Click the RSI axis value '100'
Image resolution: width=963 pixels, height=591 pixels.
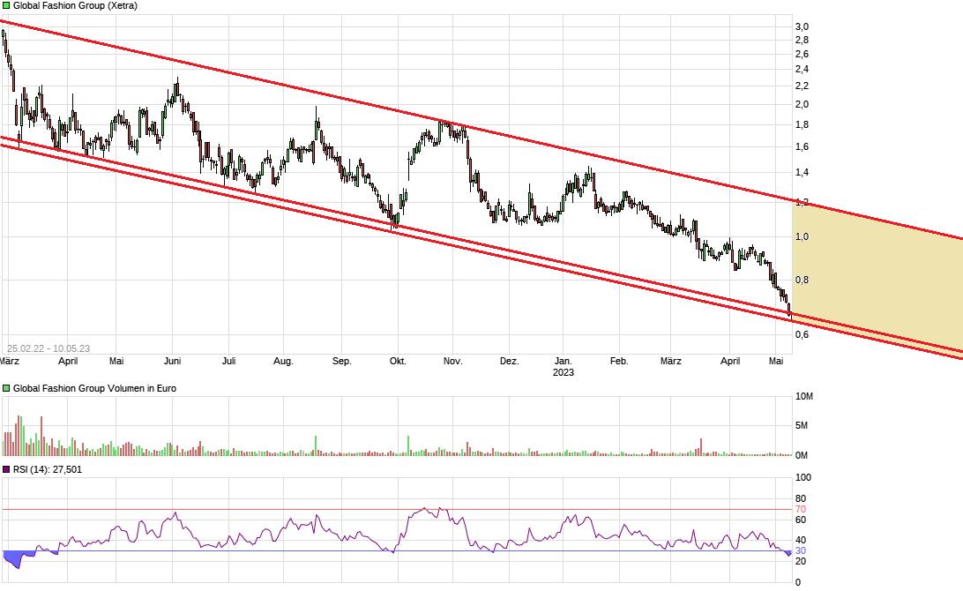tap(803, 477)
